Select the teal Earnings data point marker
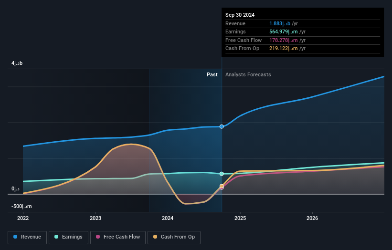Viewport: 392px width, 250px height. point(222,174)
